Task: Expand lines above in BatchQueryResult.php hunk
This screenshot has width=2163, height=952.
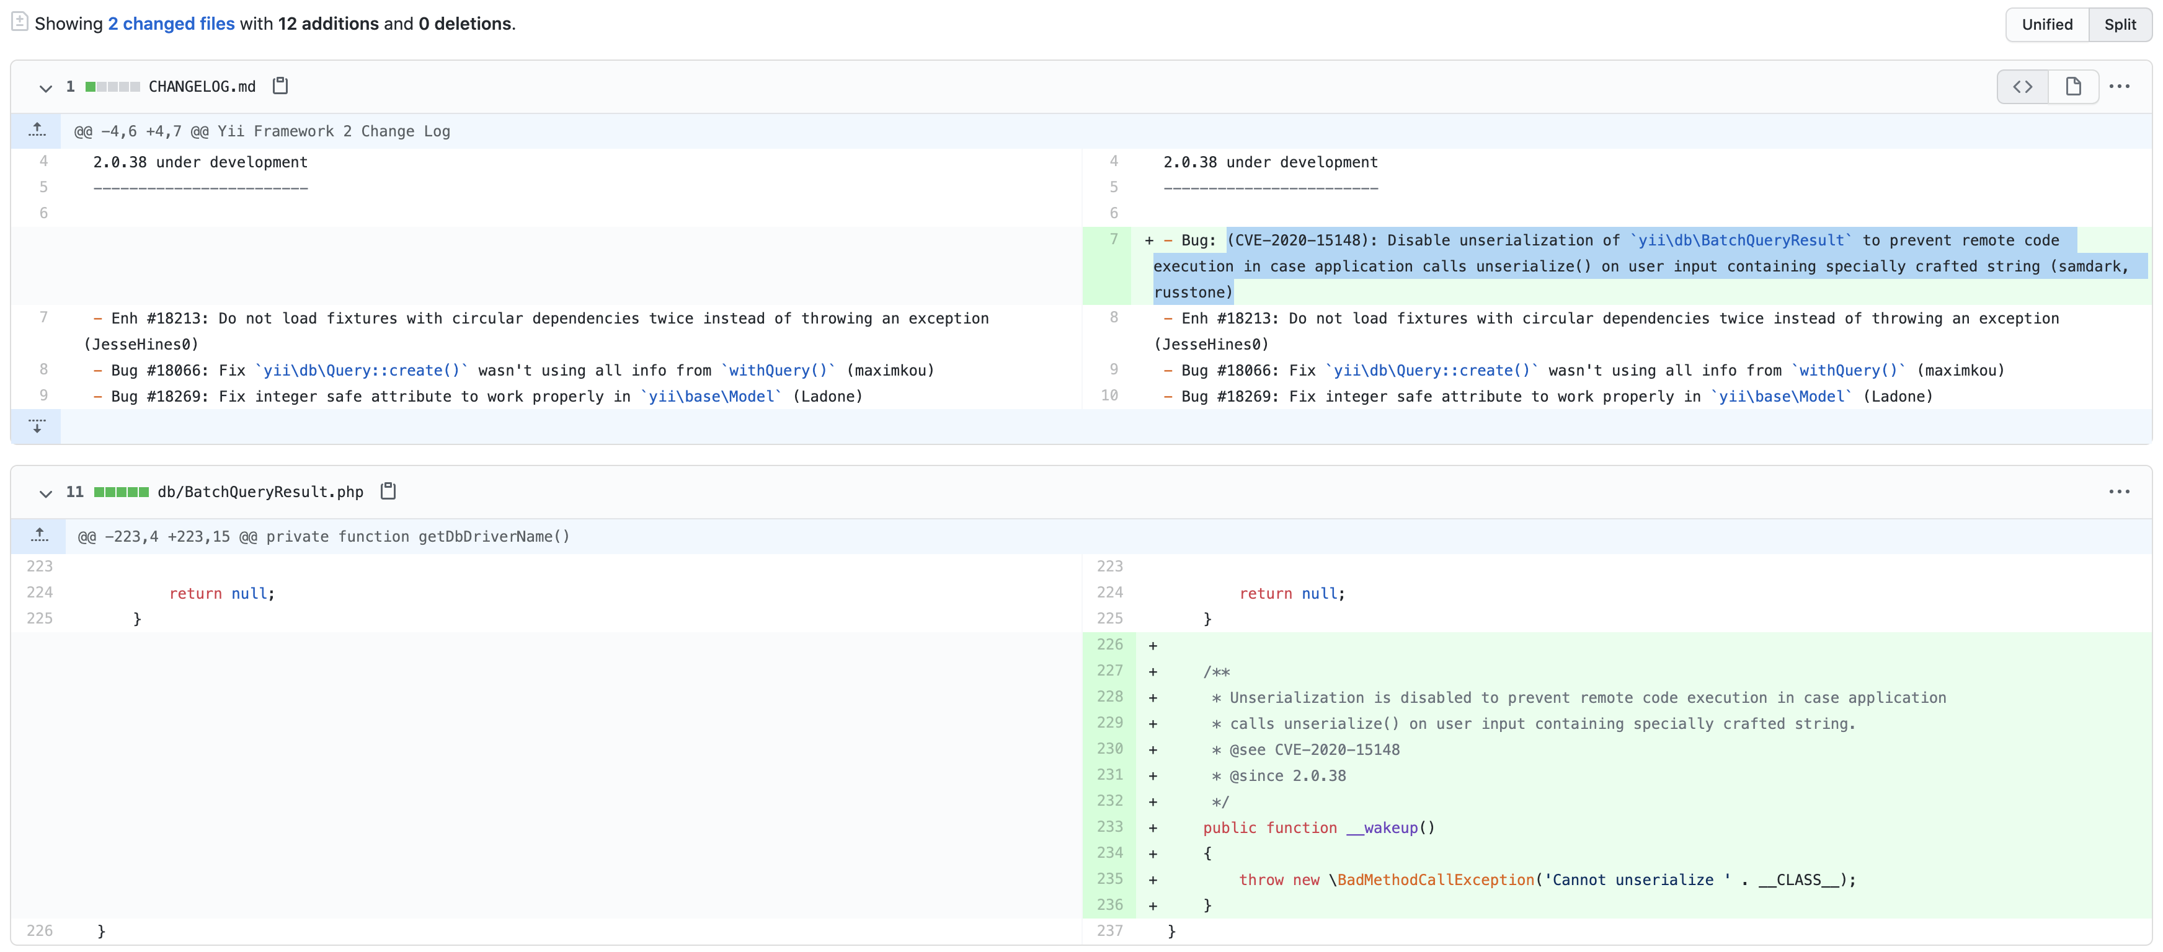Action: (38, 535)
